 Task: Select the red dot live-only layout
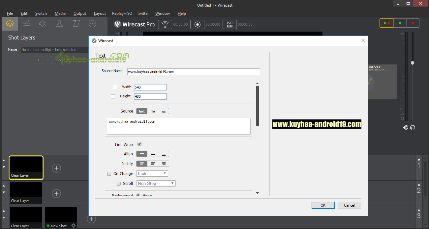click(x=413, y=23)
